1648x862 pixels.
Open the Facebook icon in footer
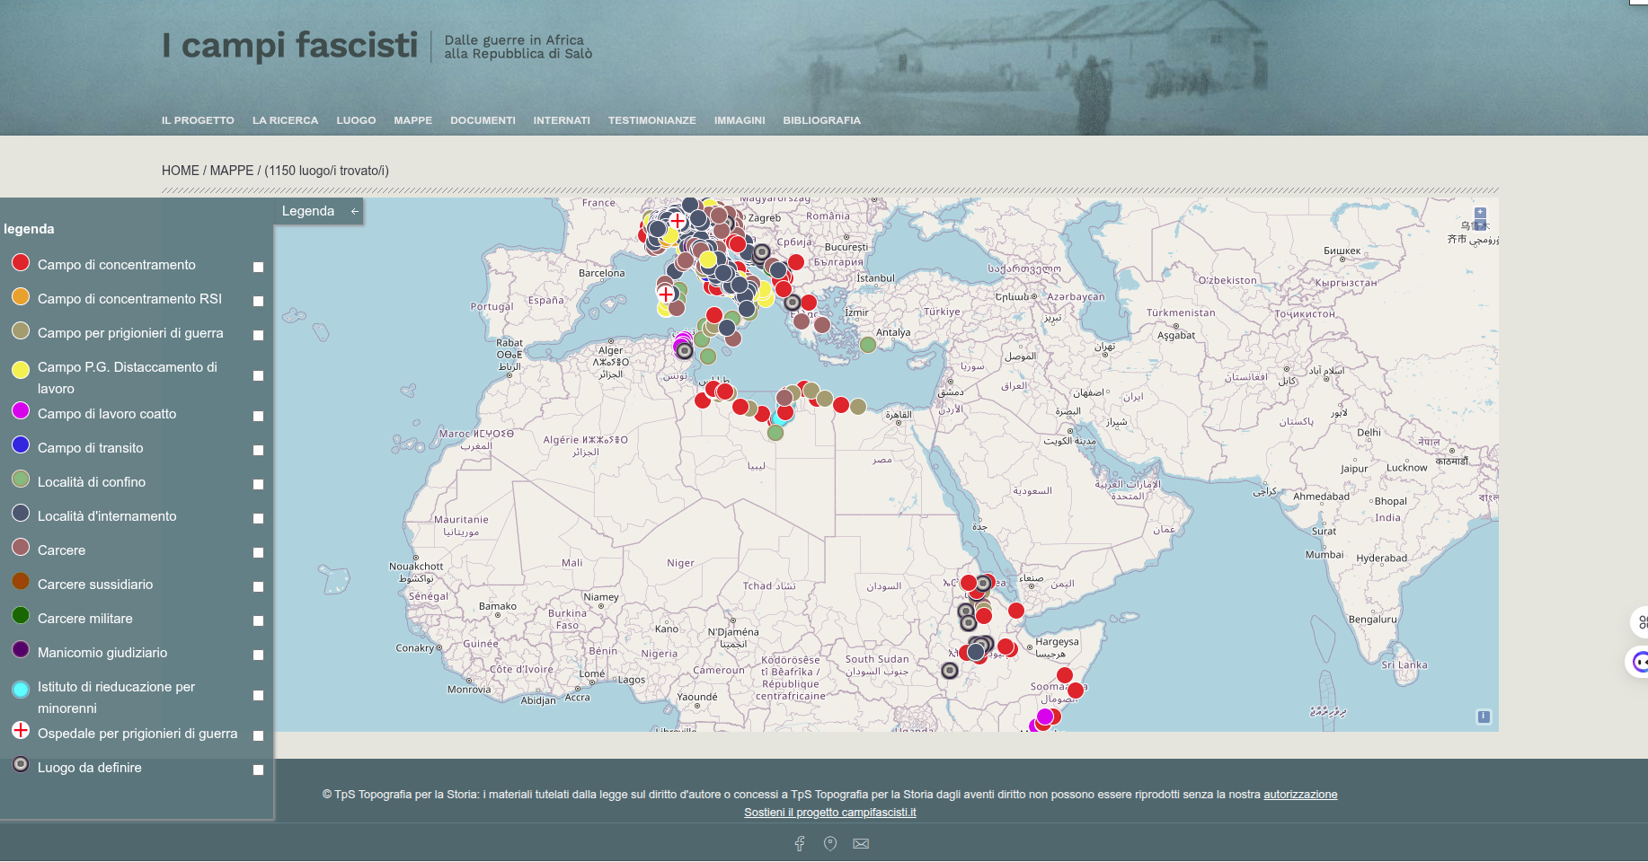point(800,843)
